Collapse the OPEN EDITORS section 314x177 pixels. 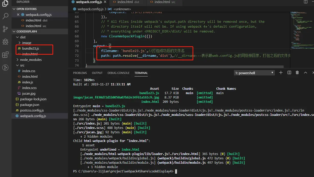point(40,9)
